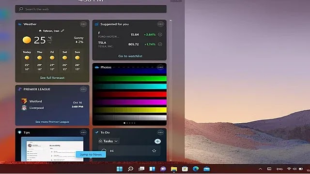Image resolution: width=310 pixels, height=174 pixels.
Task: Add TSLA to watchlist
Action: click(x=160, y=44)
